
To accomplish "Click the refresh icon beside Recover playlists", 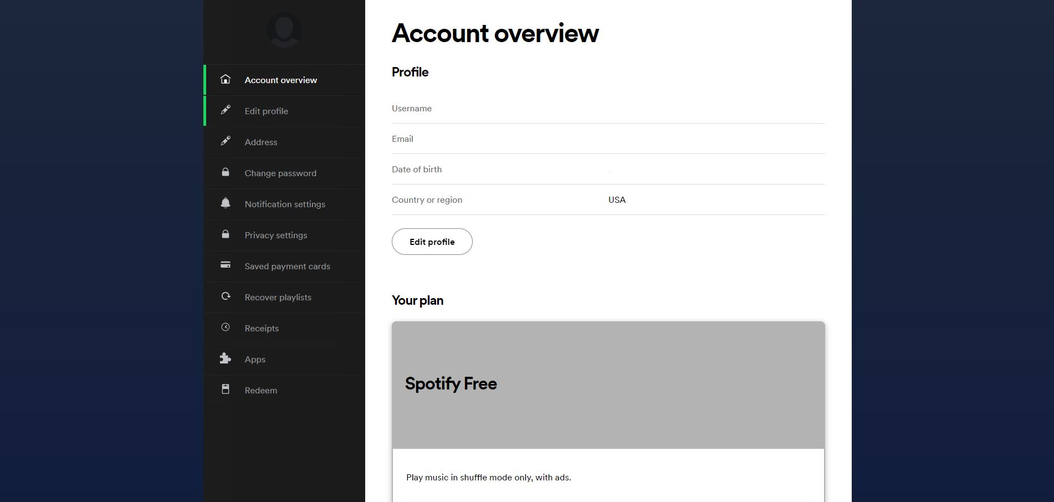I will point(226,296).
